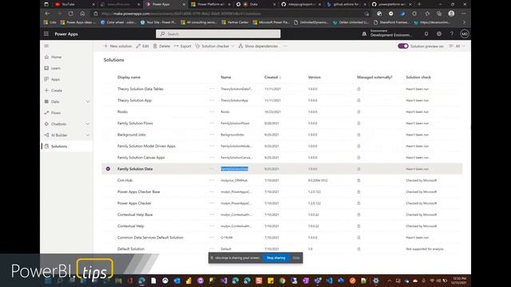Viewport: 511px width, 287px height.
Task: Open the Power Apps app launcher waffle
Action: pyautogui.click(x=46, y=33)
